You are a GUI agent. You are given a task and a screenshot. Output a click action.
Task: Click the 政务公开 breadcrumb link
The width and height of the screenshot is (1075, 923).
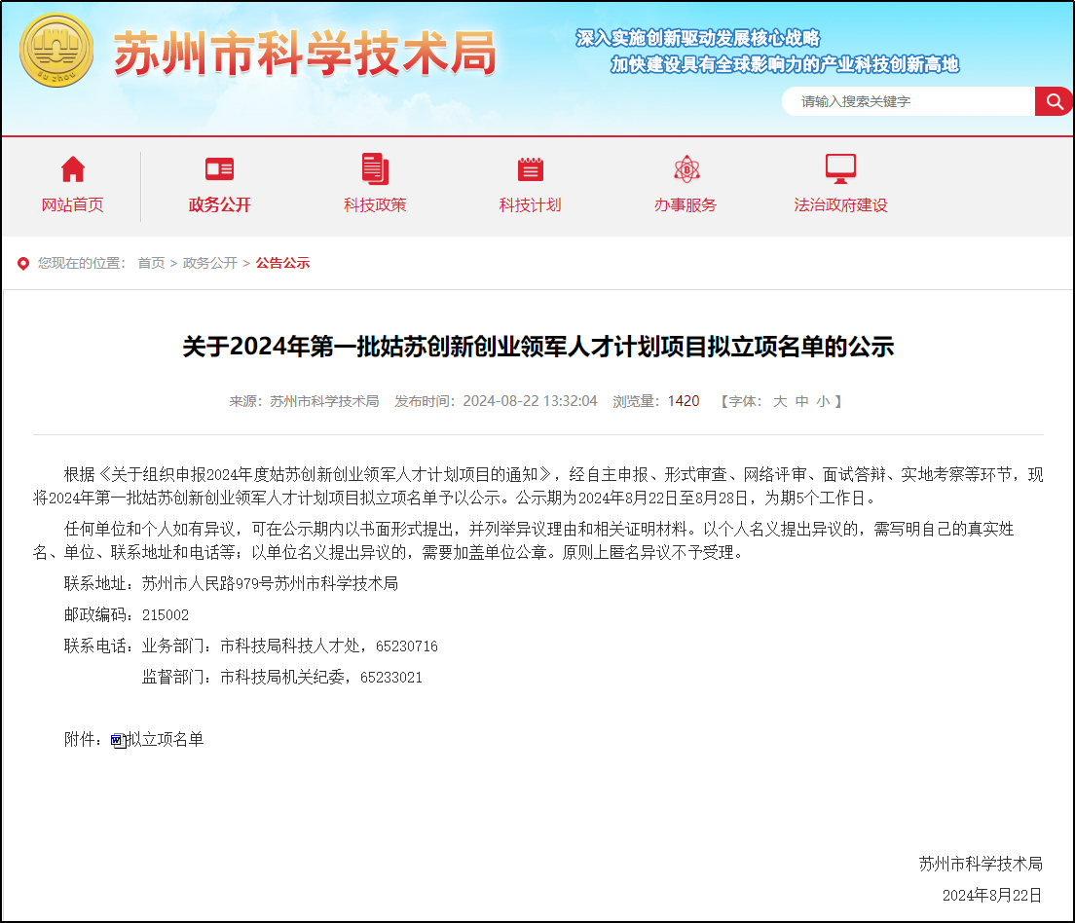click(209, 262)
